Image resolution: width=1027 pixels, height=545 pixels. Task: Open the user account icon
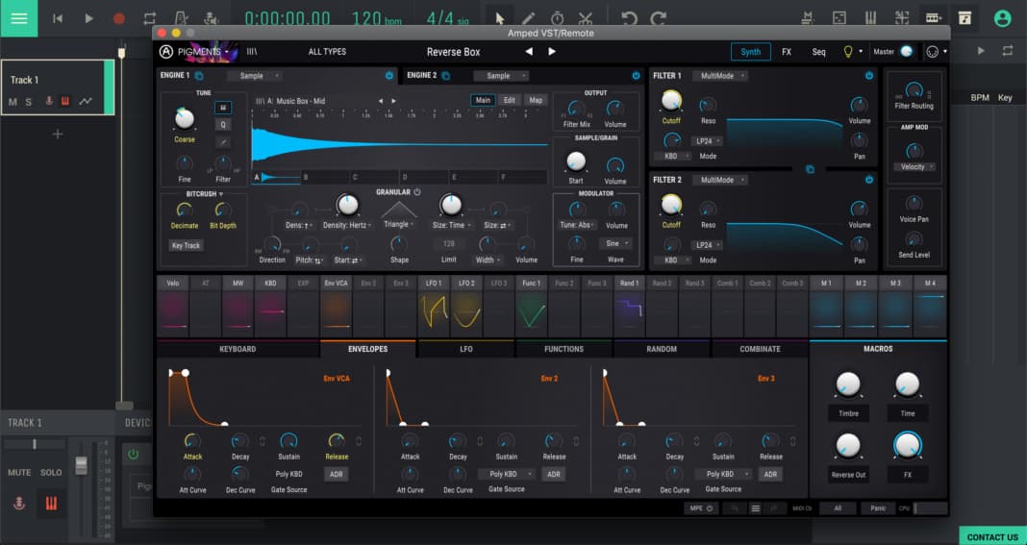coord(1002,18)
